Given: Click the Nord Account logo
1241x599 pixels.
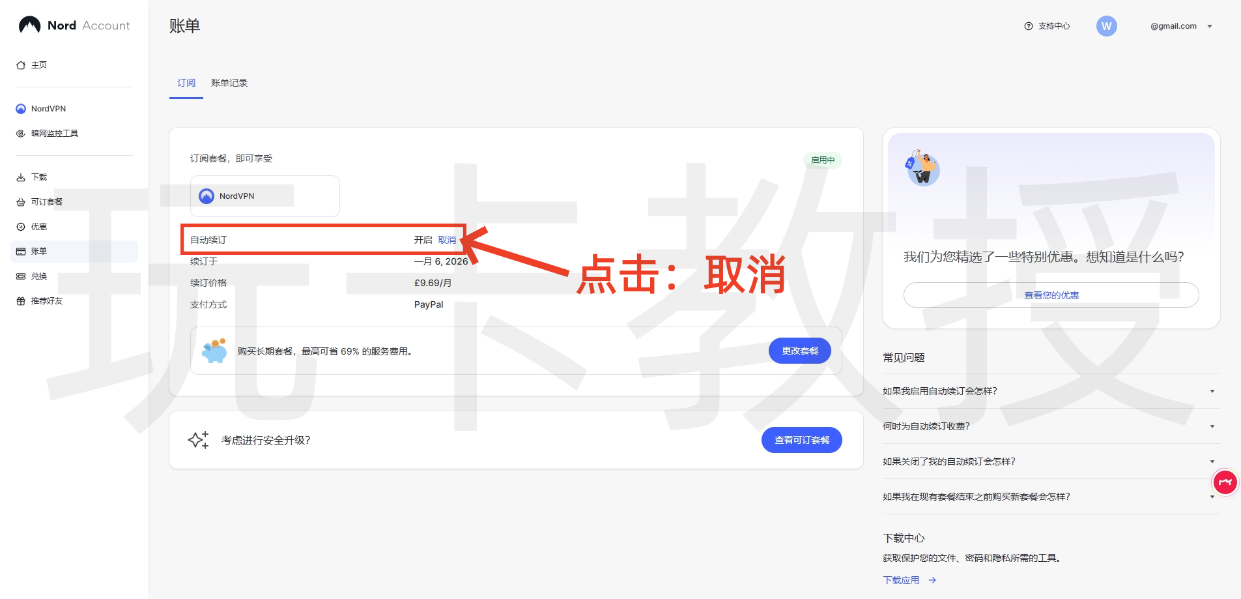Looking at the screenshot, I should [x=73, y=25].
